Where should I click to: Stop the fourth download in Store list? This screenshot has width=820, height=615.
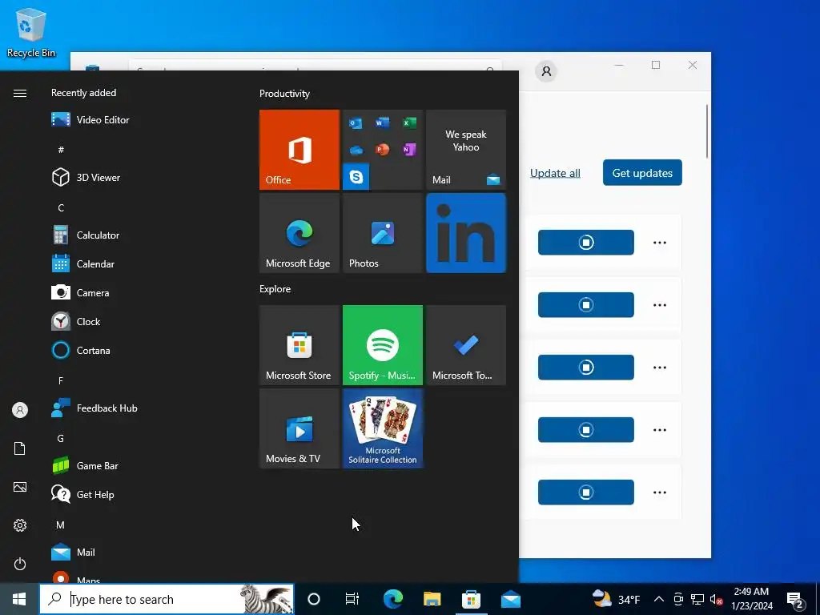click(x=585, y=430)
